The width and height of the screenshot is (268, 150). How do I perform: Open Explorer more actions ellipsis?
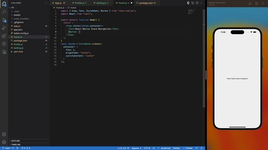tap(46, 3)
